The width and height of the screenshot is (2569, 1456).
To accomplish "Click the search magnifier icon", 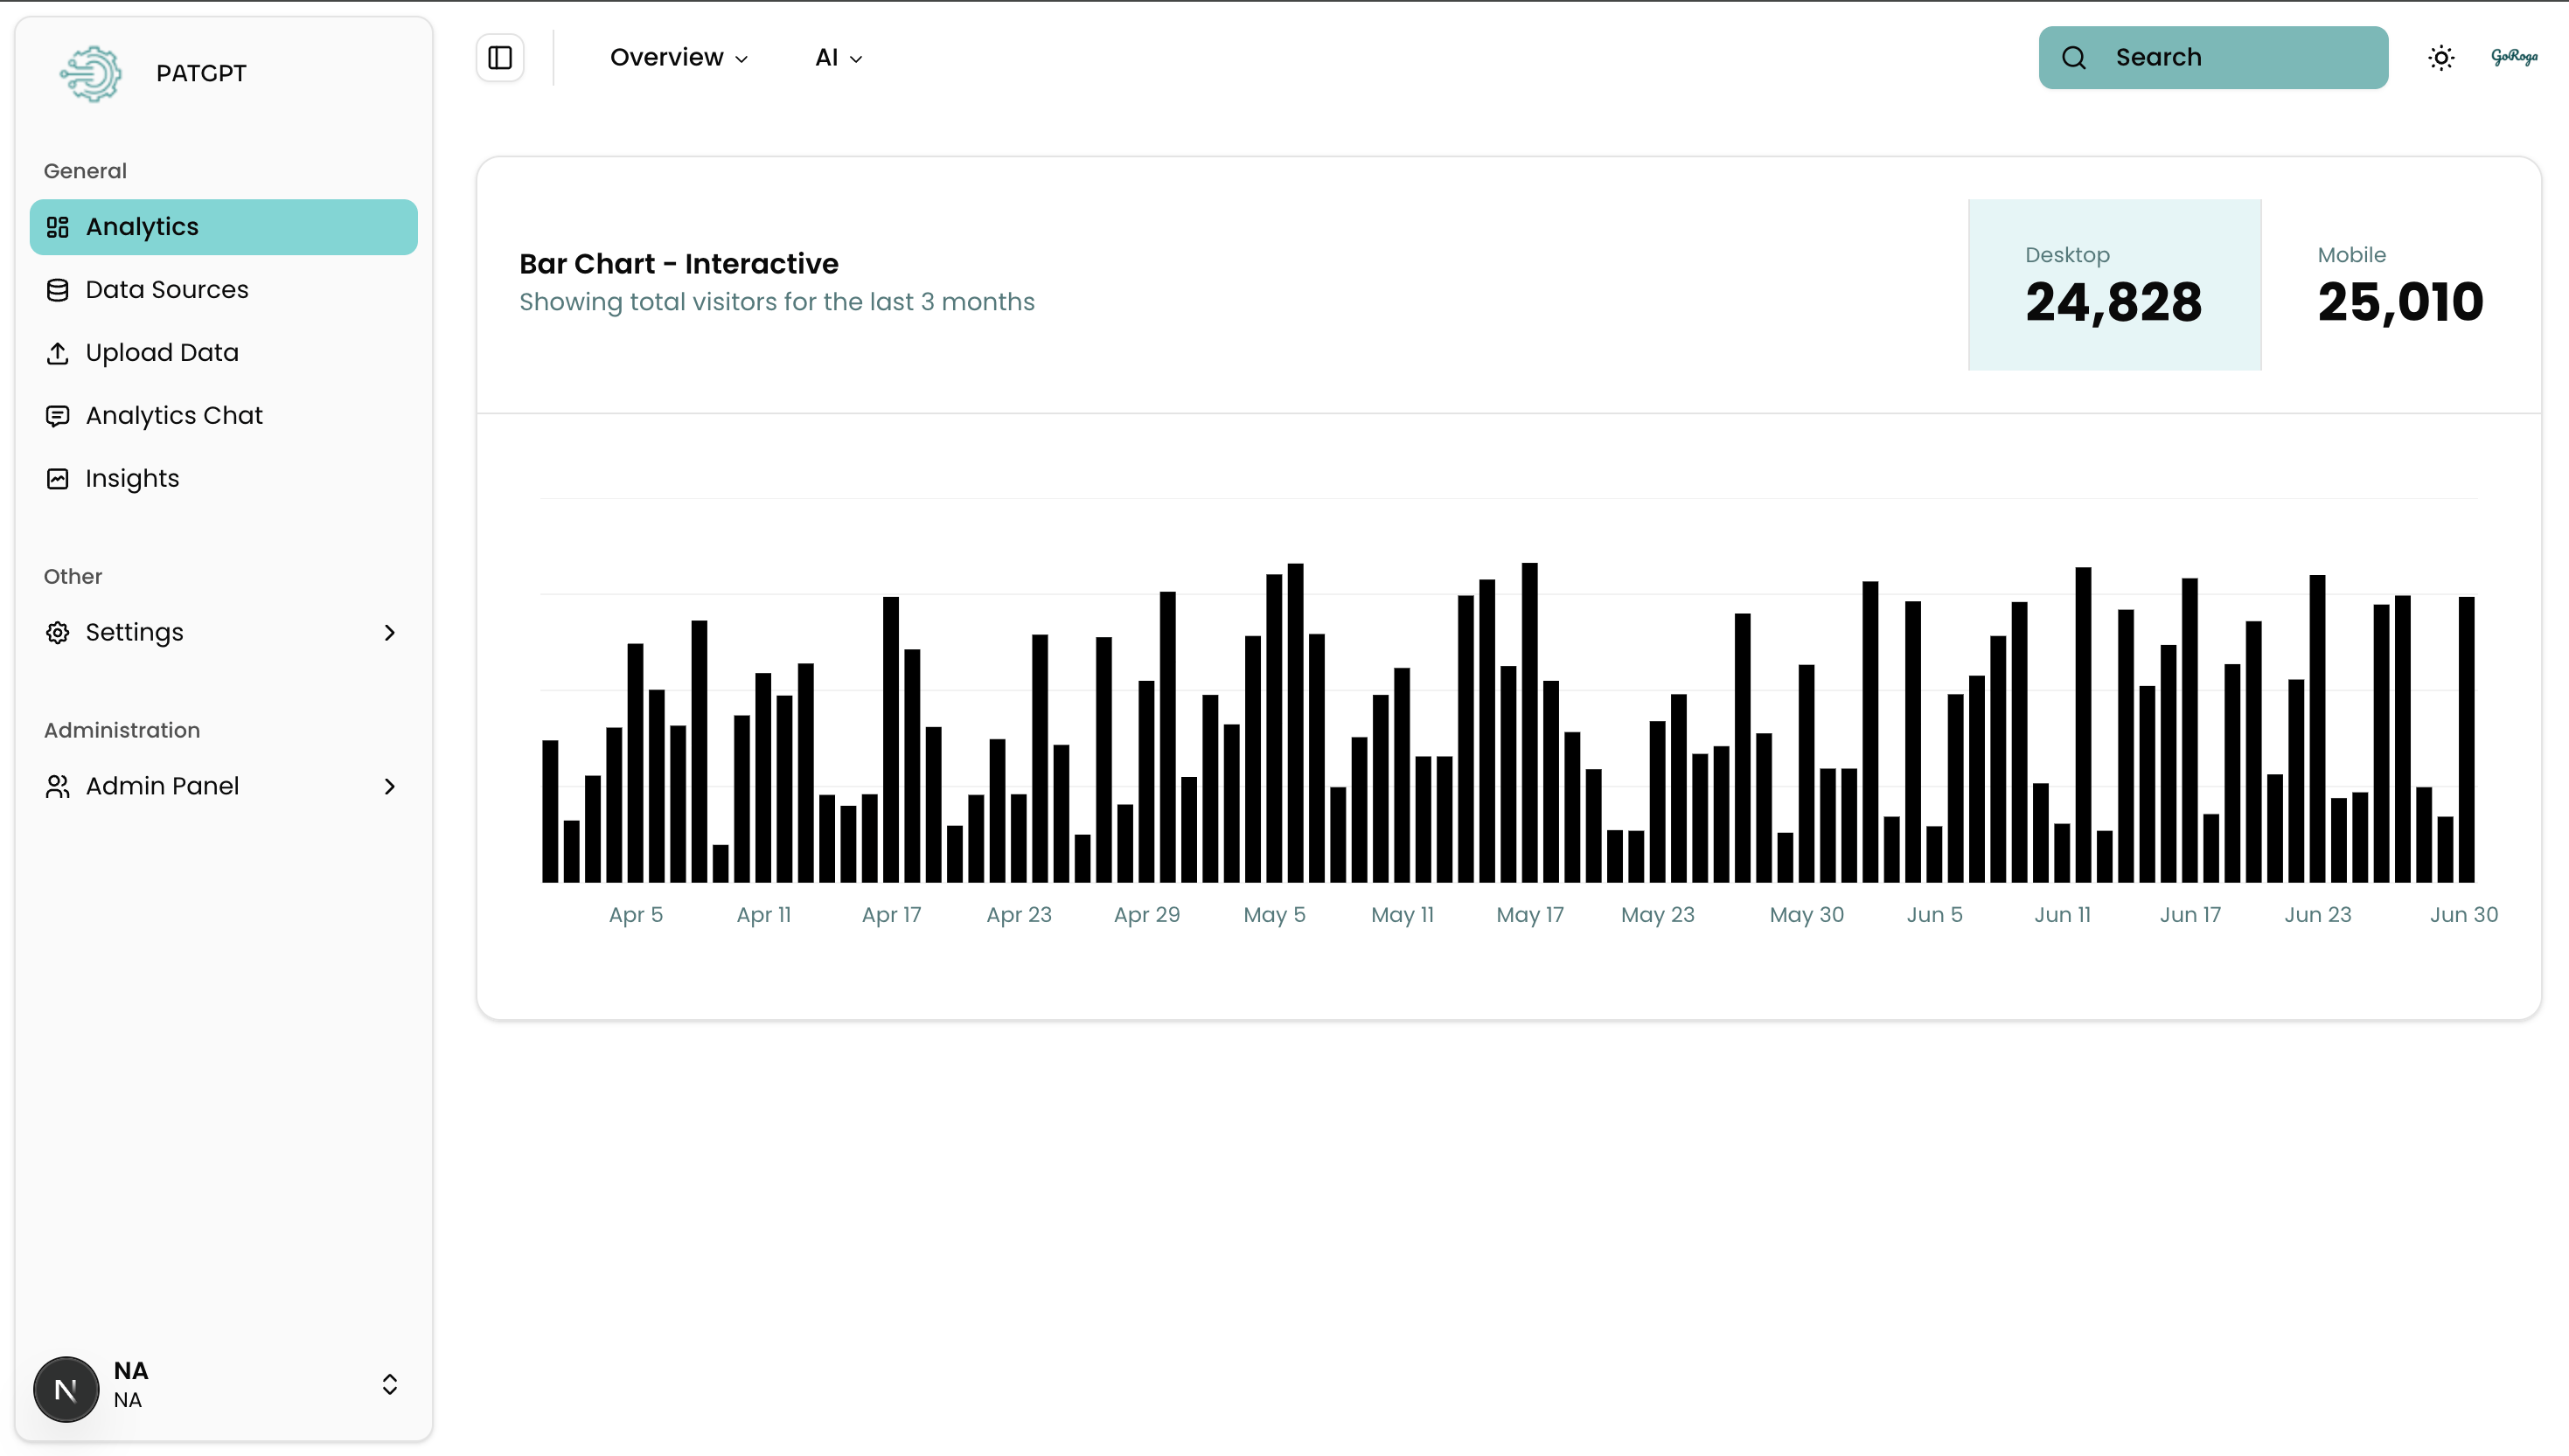I will (x=2075, y=58).
